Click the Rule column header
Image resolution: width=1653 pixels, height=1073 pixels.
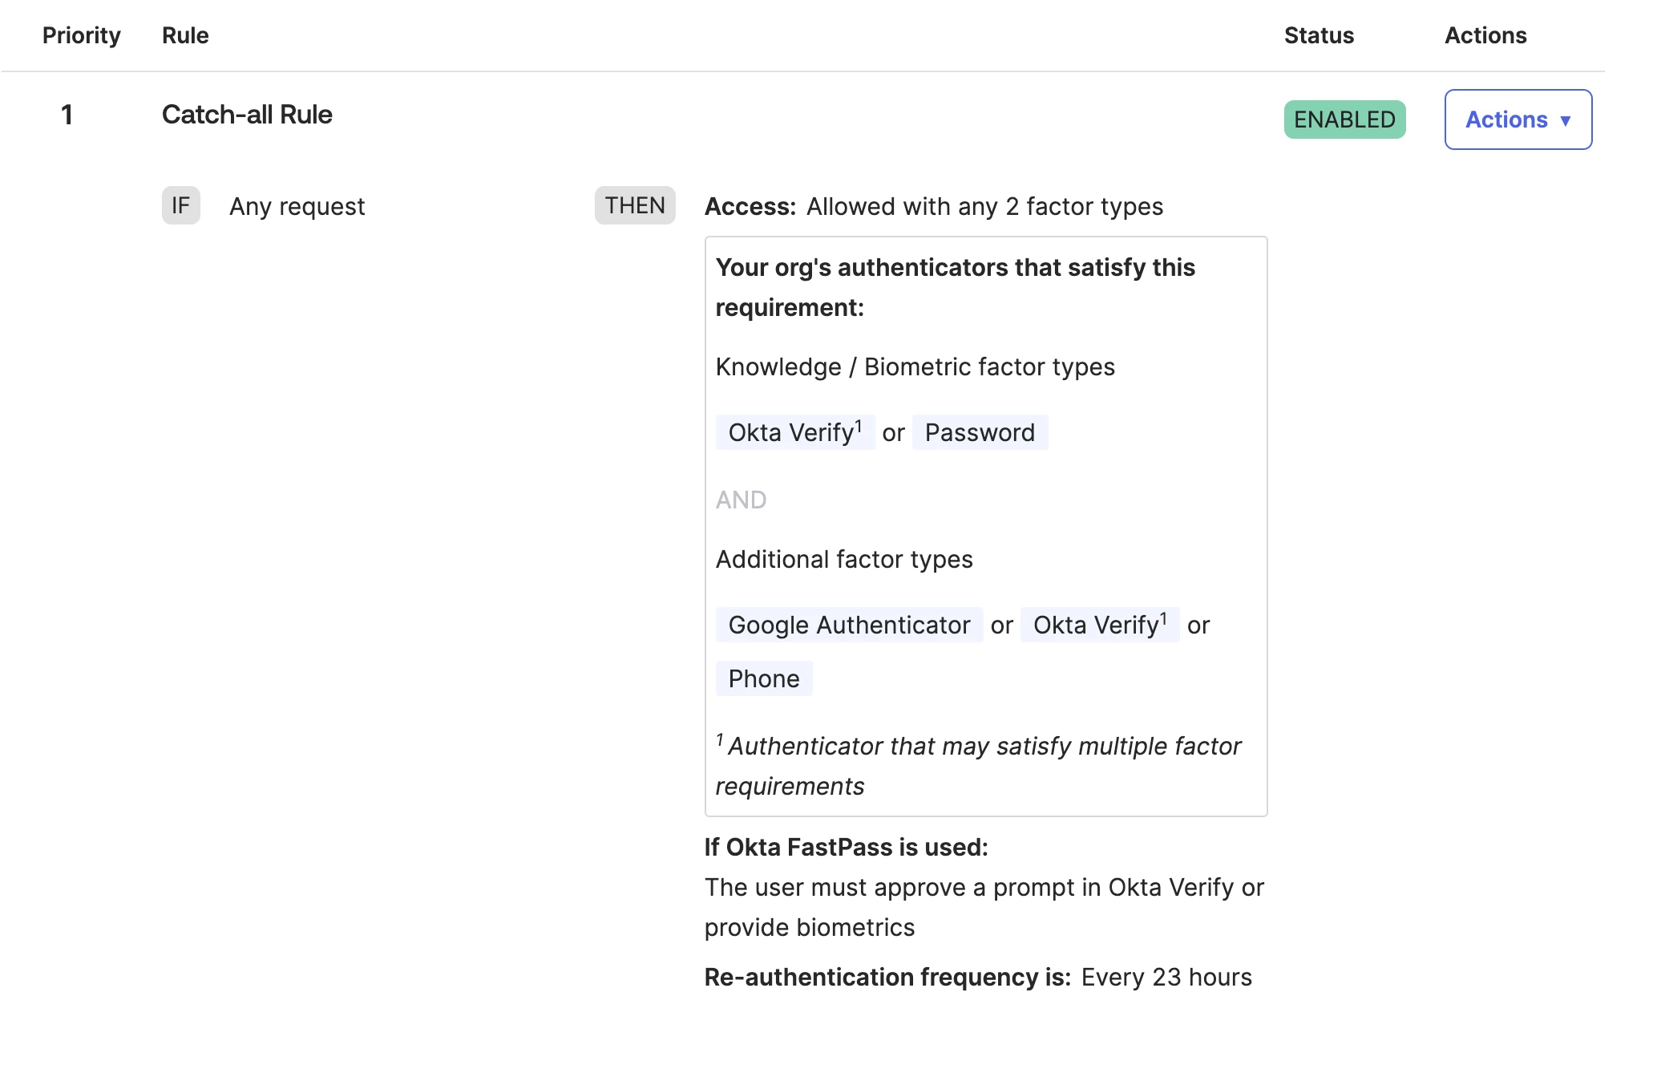pyautogui.click(x=185, y=35)
